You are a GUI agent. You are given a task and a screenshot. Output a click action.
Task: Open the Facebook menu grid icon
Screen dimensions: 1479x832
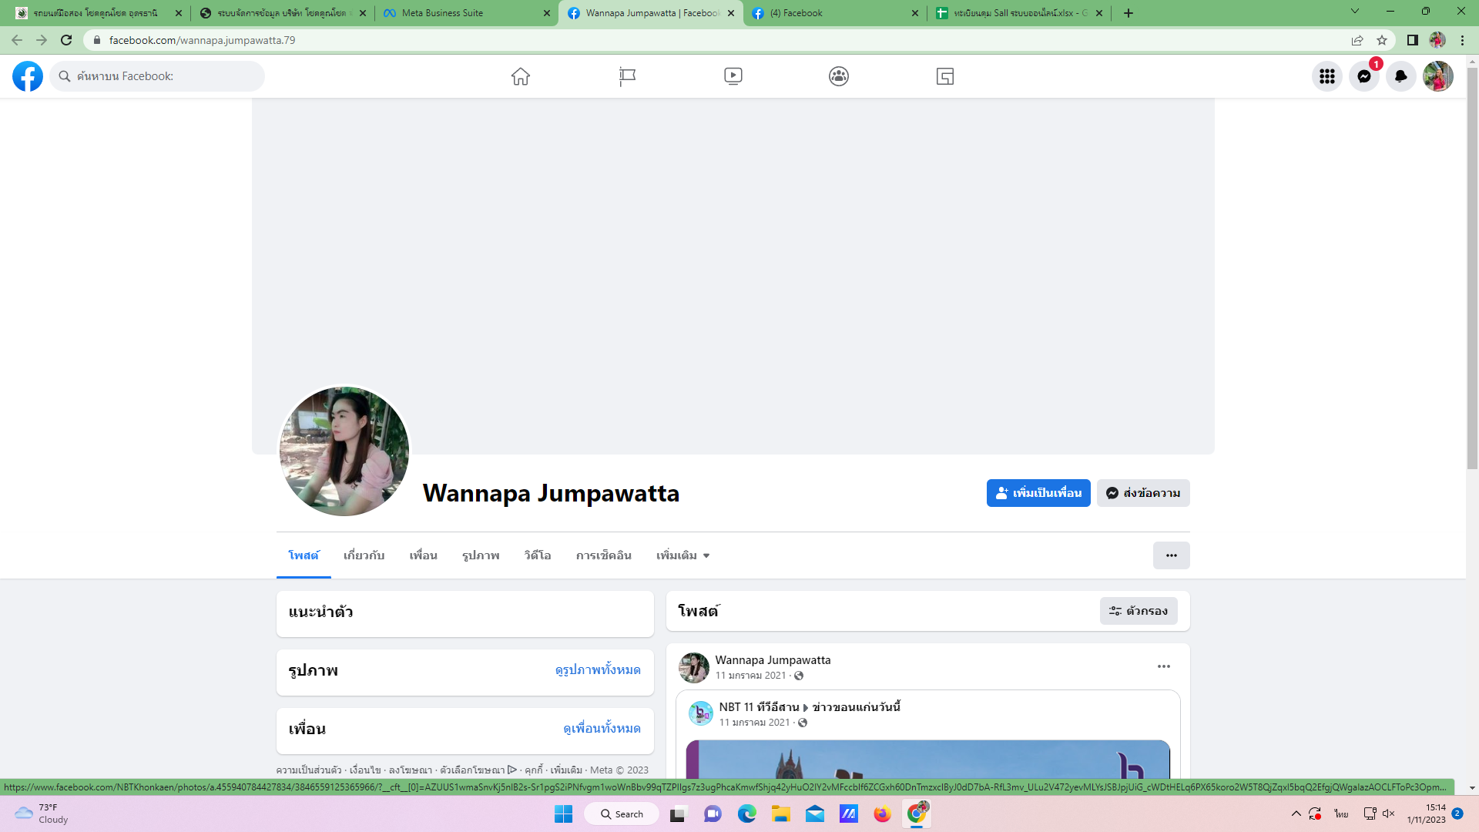(1326, 76)
